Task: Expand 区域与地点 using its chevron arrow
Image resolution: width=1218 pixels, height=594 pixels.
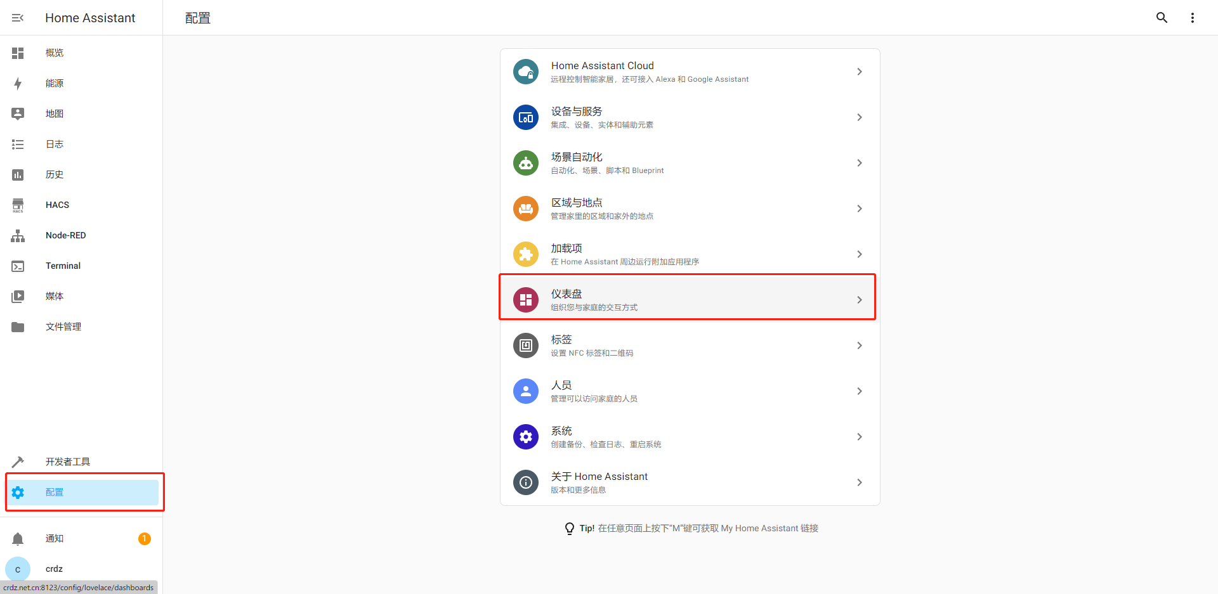Action: [x=859, y=209]
